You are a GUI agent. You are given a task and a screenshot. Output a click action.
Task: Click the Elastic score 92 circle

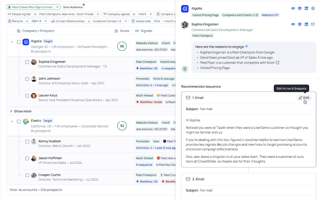click(x=122, y=126)
